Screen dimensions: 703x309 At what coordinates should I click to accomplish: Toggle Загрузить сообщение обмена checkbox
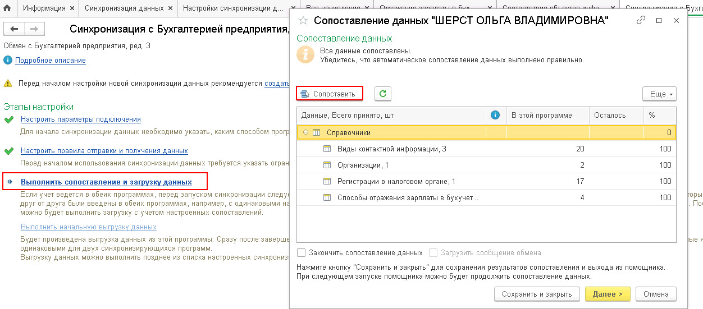pyautogui.click(x=433, y=252)
